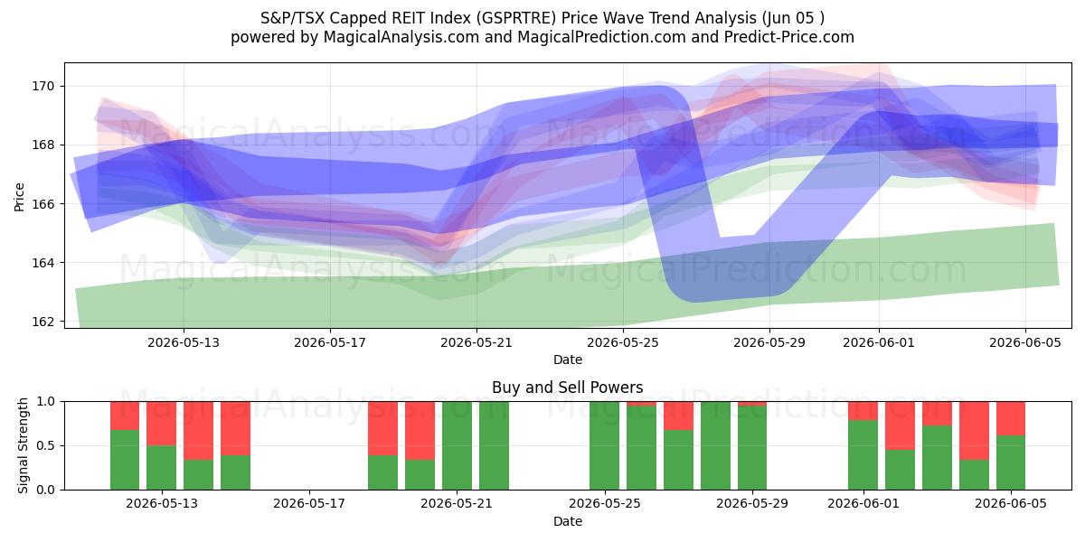Click the 166 price tick label
This screenshot has width=1085, height=542.
click(42, 204)
